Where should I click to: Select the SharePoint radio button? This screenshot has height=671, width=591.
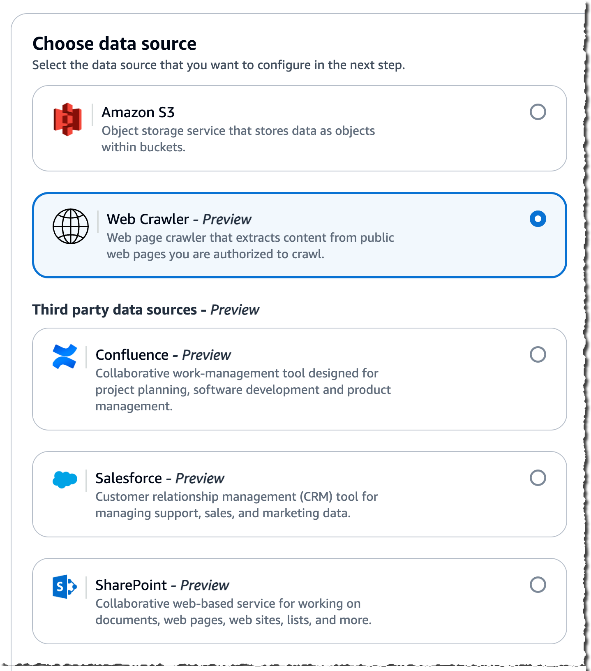point(539,585)
